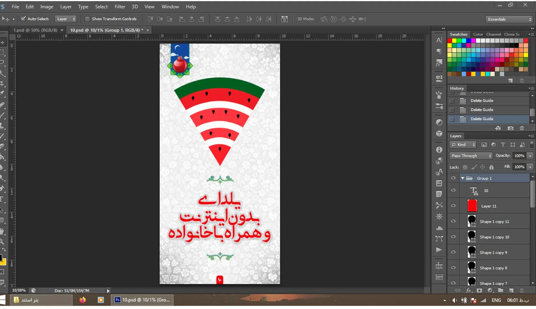
Task: Click Auto-Align Layers icon in options bar
Action: pos(285,19)
